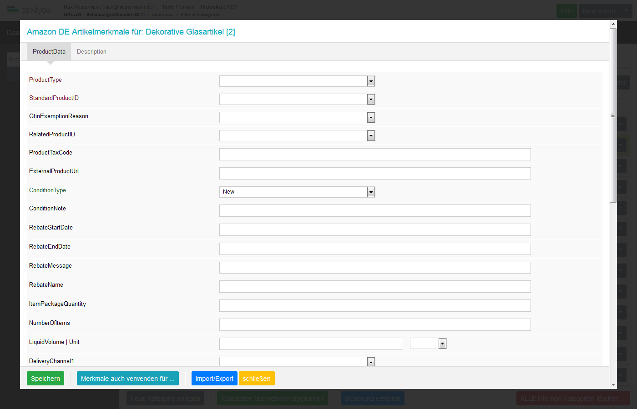Click the ProductTaxCode input field

point(375,155)
